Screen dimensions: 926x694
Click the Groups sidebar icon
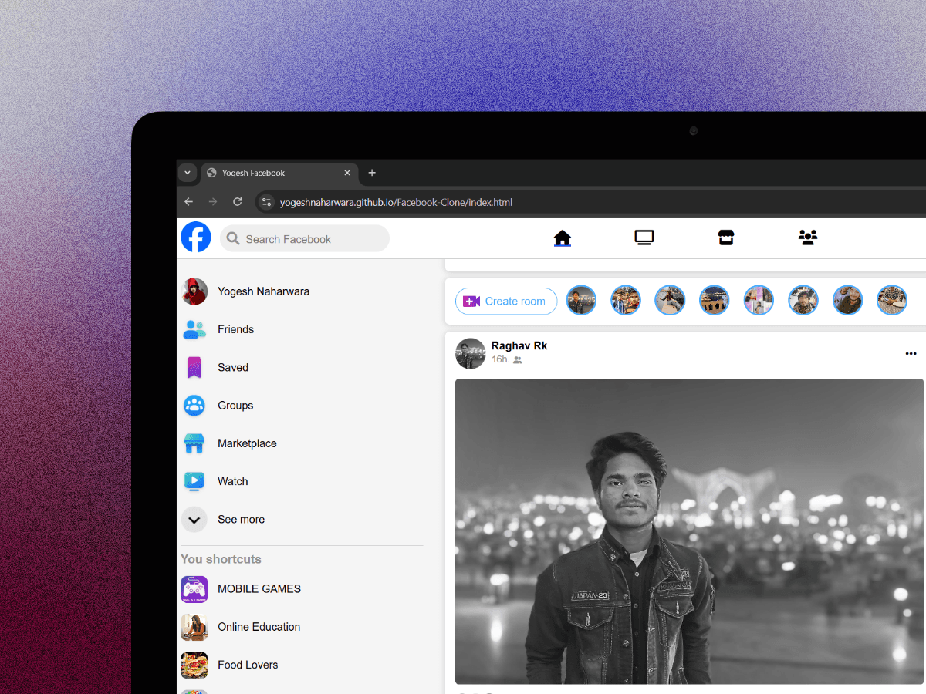(194, 406)
